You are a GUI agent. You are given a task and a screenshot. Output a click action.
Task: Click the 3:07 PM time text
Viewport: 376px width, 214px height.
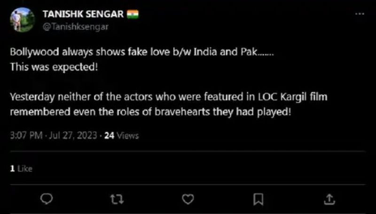coord(26,136)
